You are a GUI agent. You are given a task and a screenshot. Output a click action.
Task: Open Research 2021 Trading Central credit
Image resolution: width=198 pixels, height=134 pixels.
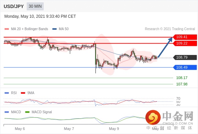(x=170, y=29)
